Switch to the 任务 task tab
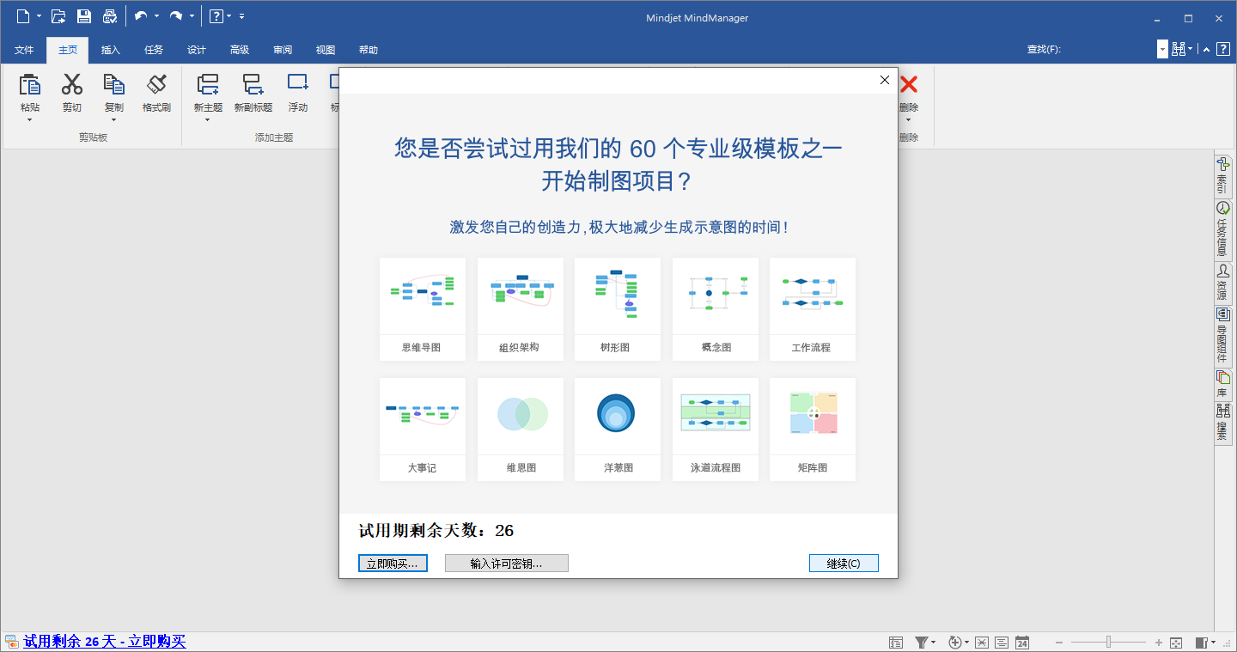Image resolution: width=1237 pixels, height=652 pixels. 154,50
